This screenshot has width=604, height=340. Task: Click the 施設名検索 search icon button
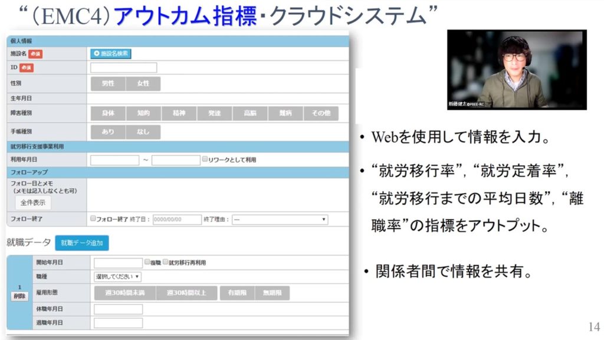point(111,54)
